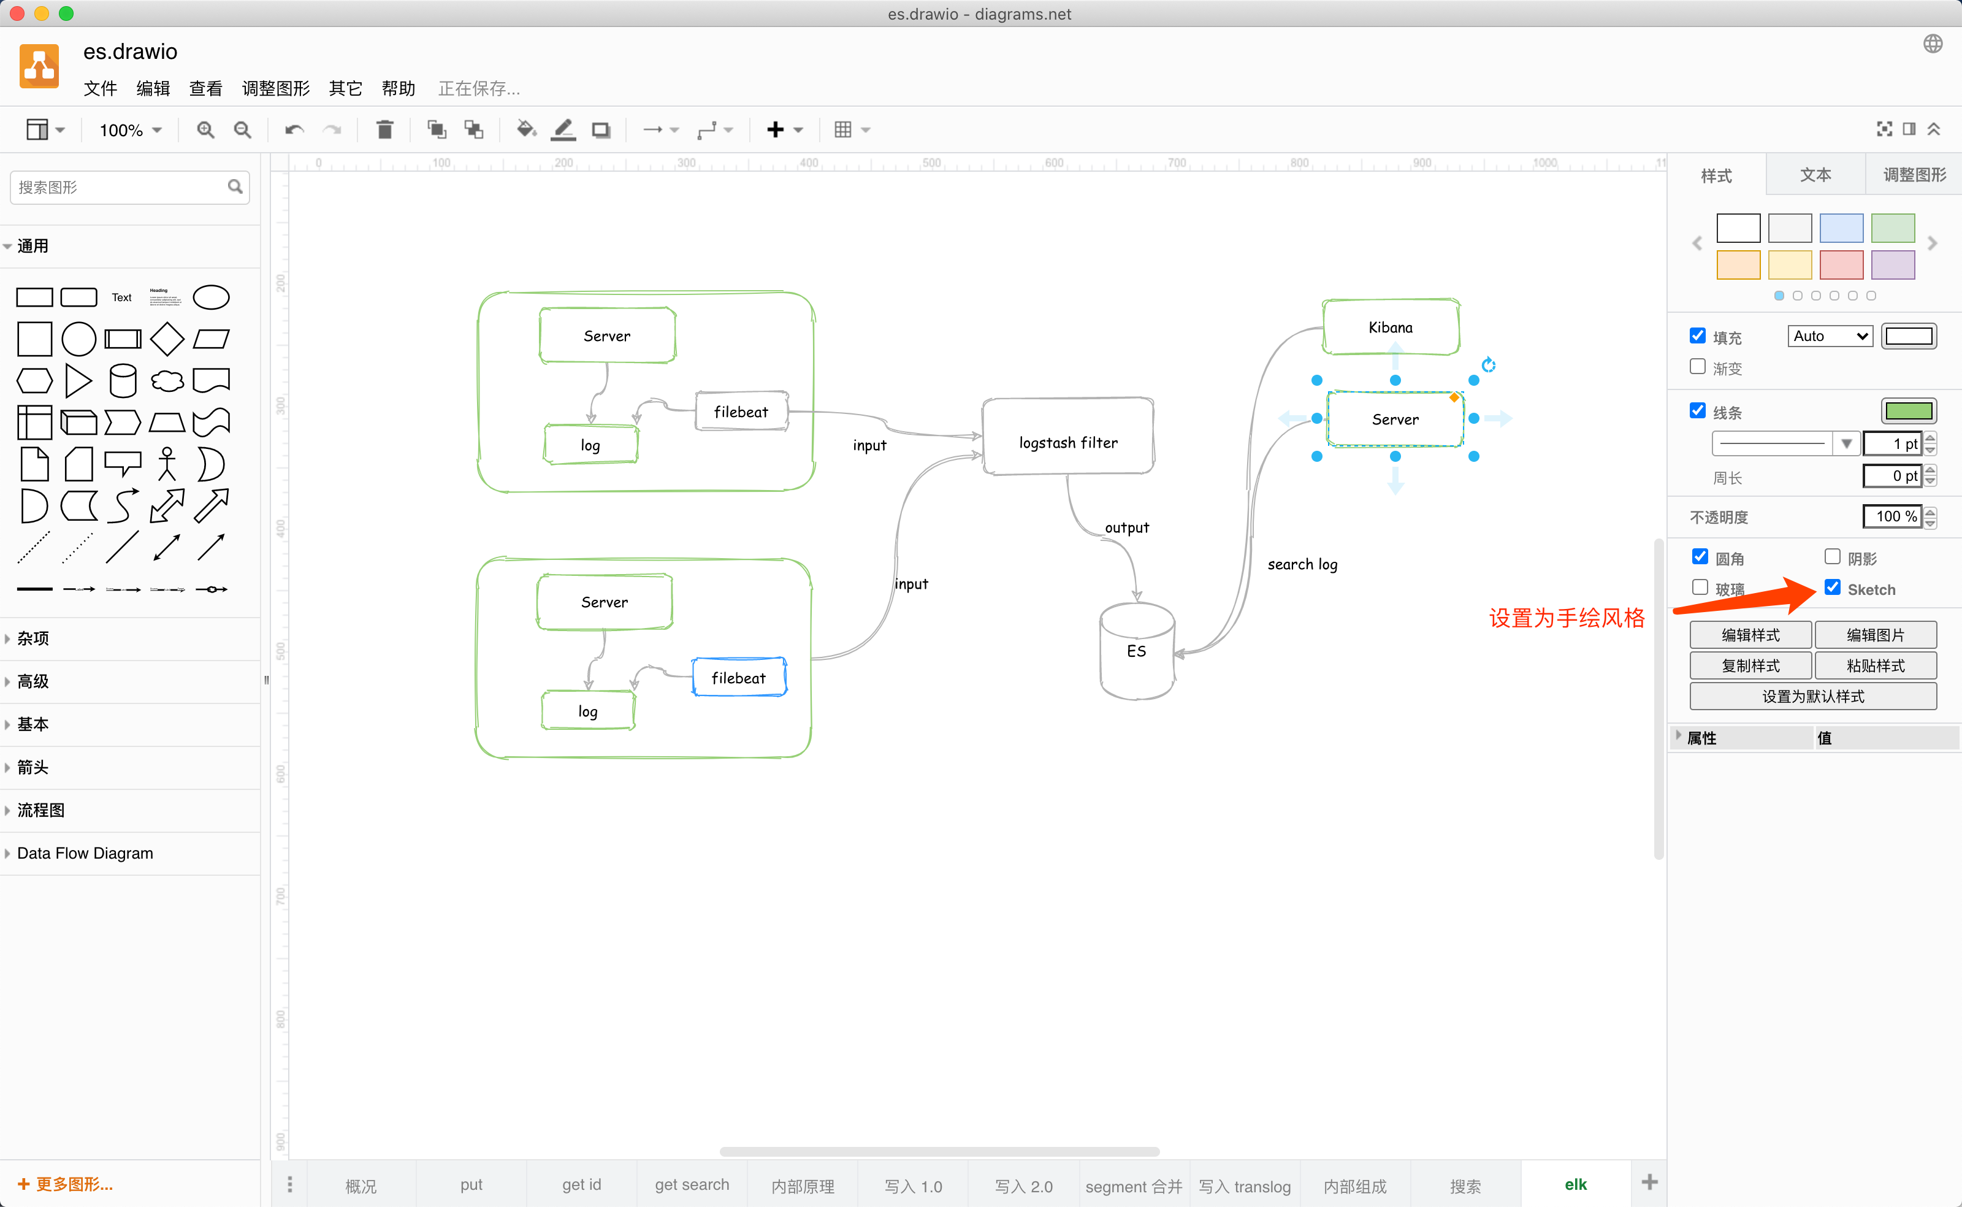Click the undo arrow icon
Screen dimensions: 1962x1207
(x=294, y=129)
